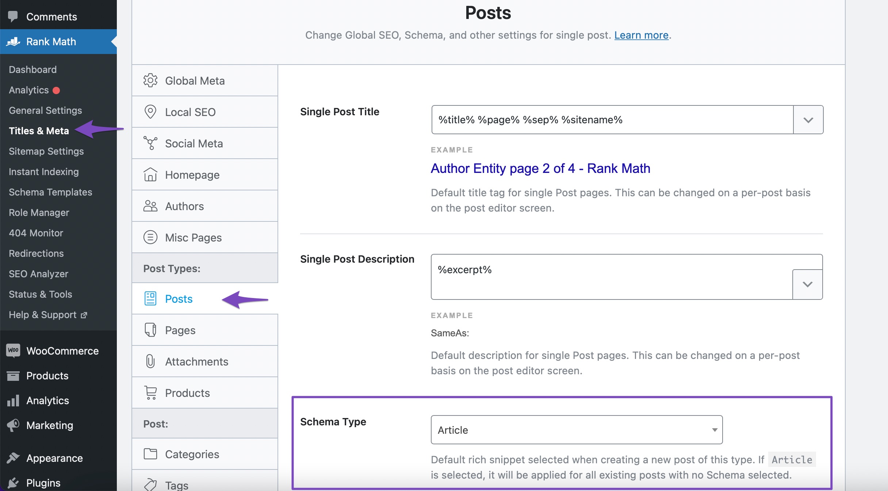Open the Titles & Meta menu item
The image size is (888, 491).
click(39, 130)
